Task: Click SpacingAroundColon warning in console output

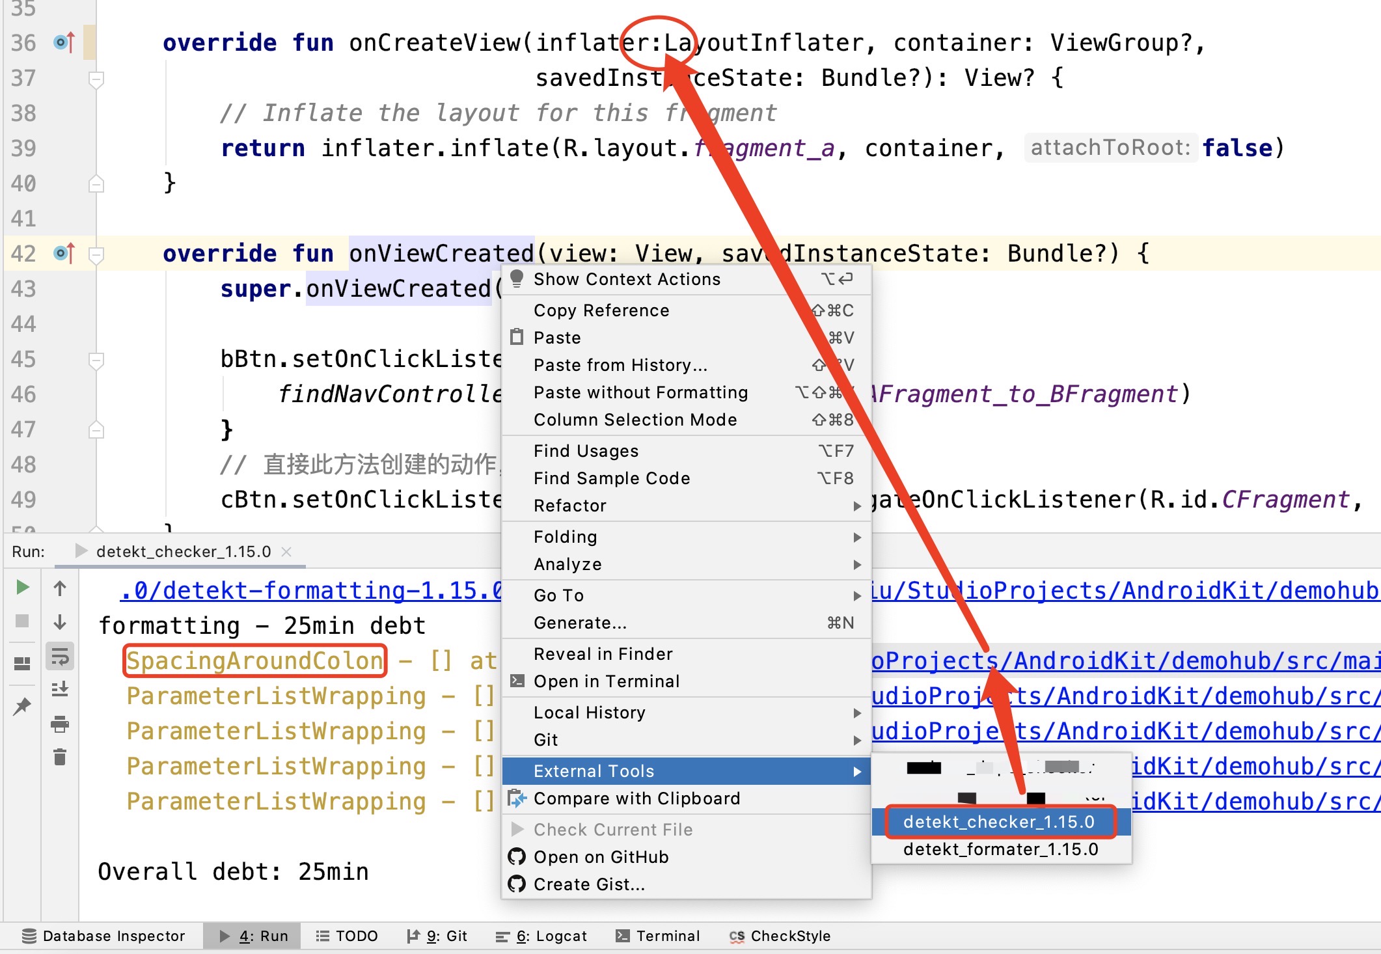Action: (254, 661)
